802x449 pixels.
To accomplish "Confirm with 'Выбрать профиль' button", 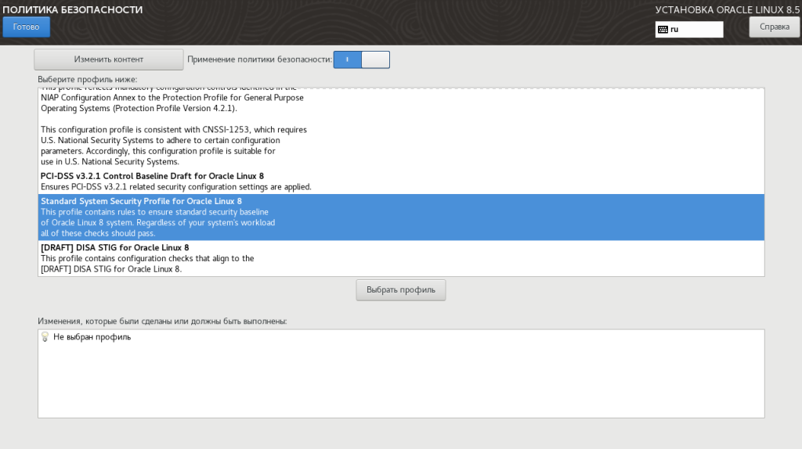I will point(400,289).
